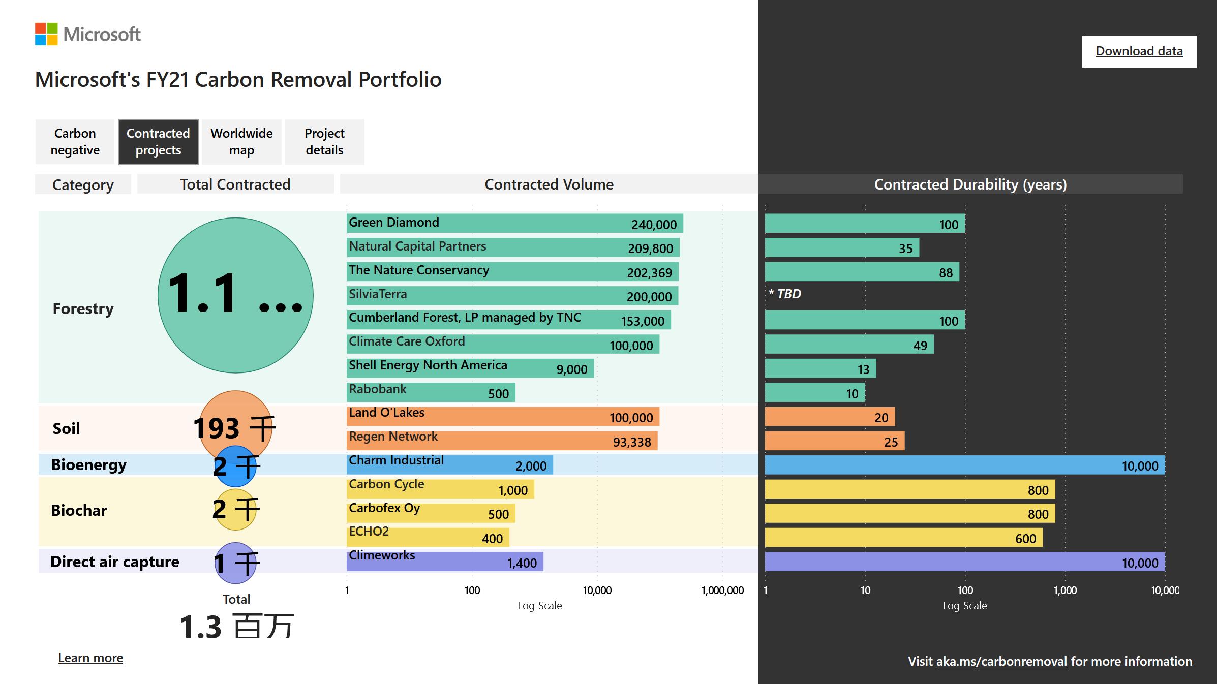The width and height of the screenshot is (1217, 684).
Task: Click the Download data button
Action: click(1139, 51)
